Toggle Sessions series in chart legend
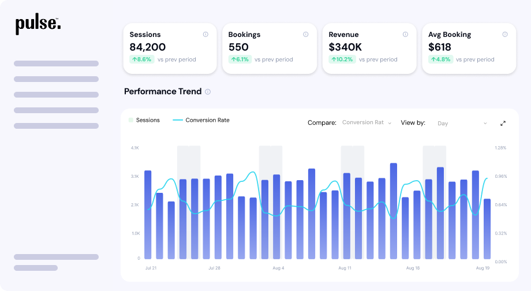531x291 pixels. point(144,120)
